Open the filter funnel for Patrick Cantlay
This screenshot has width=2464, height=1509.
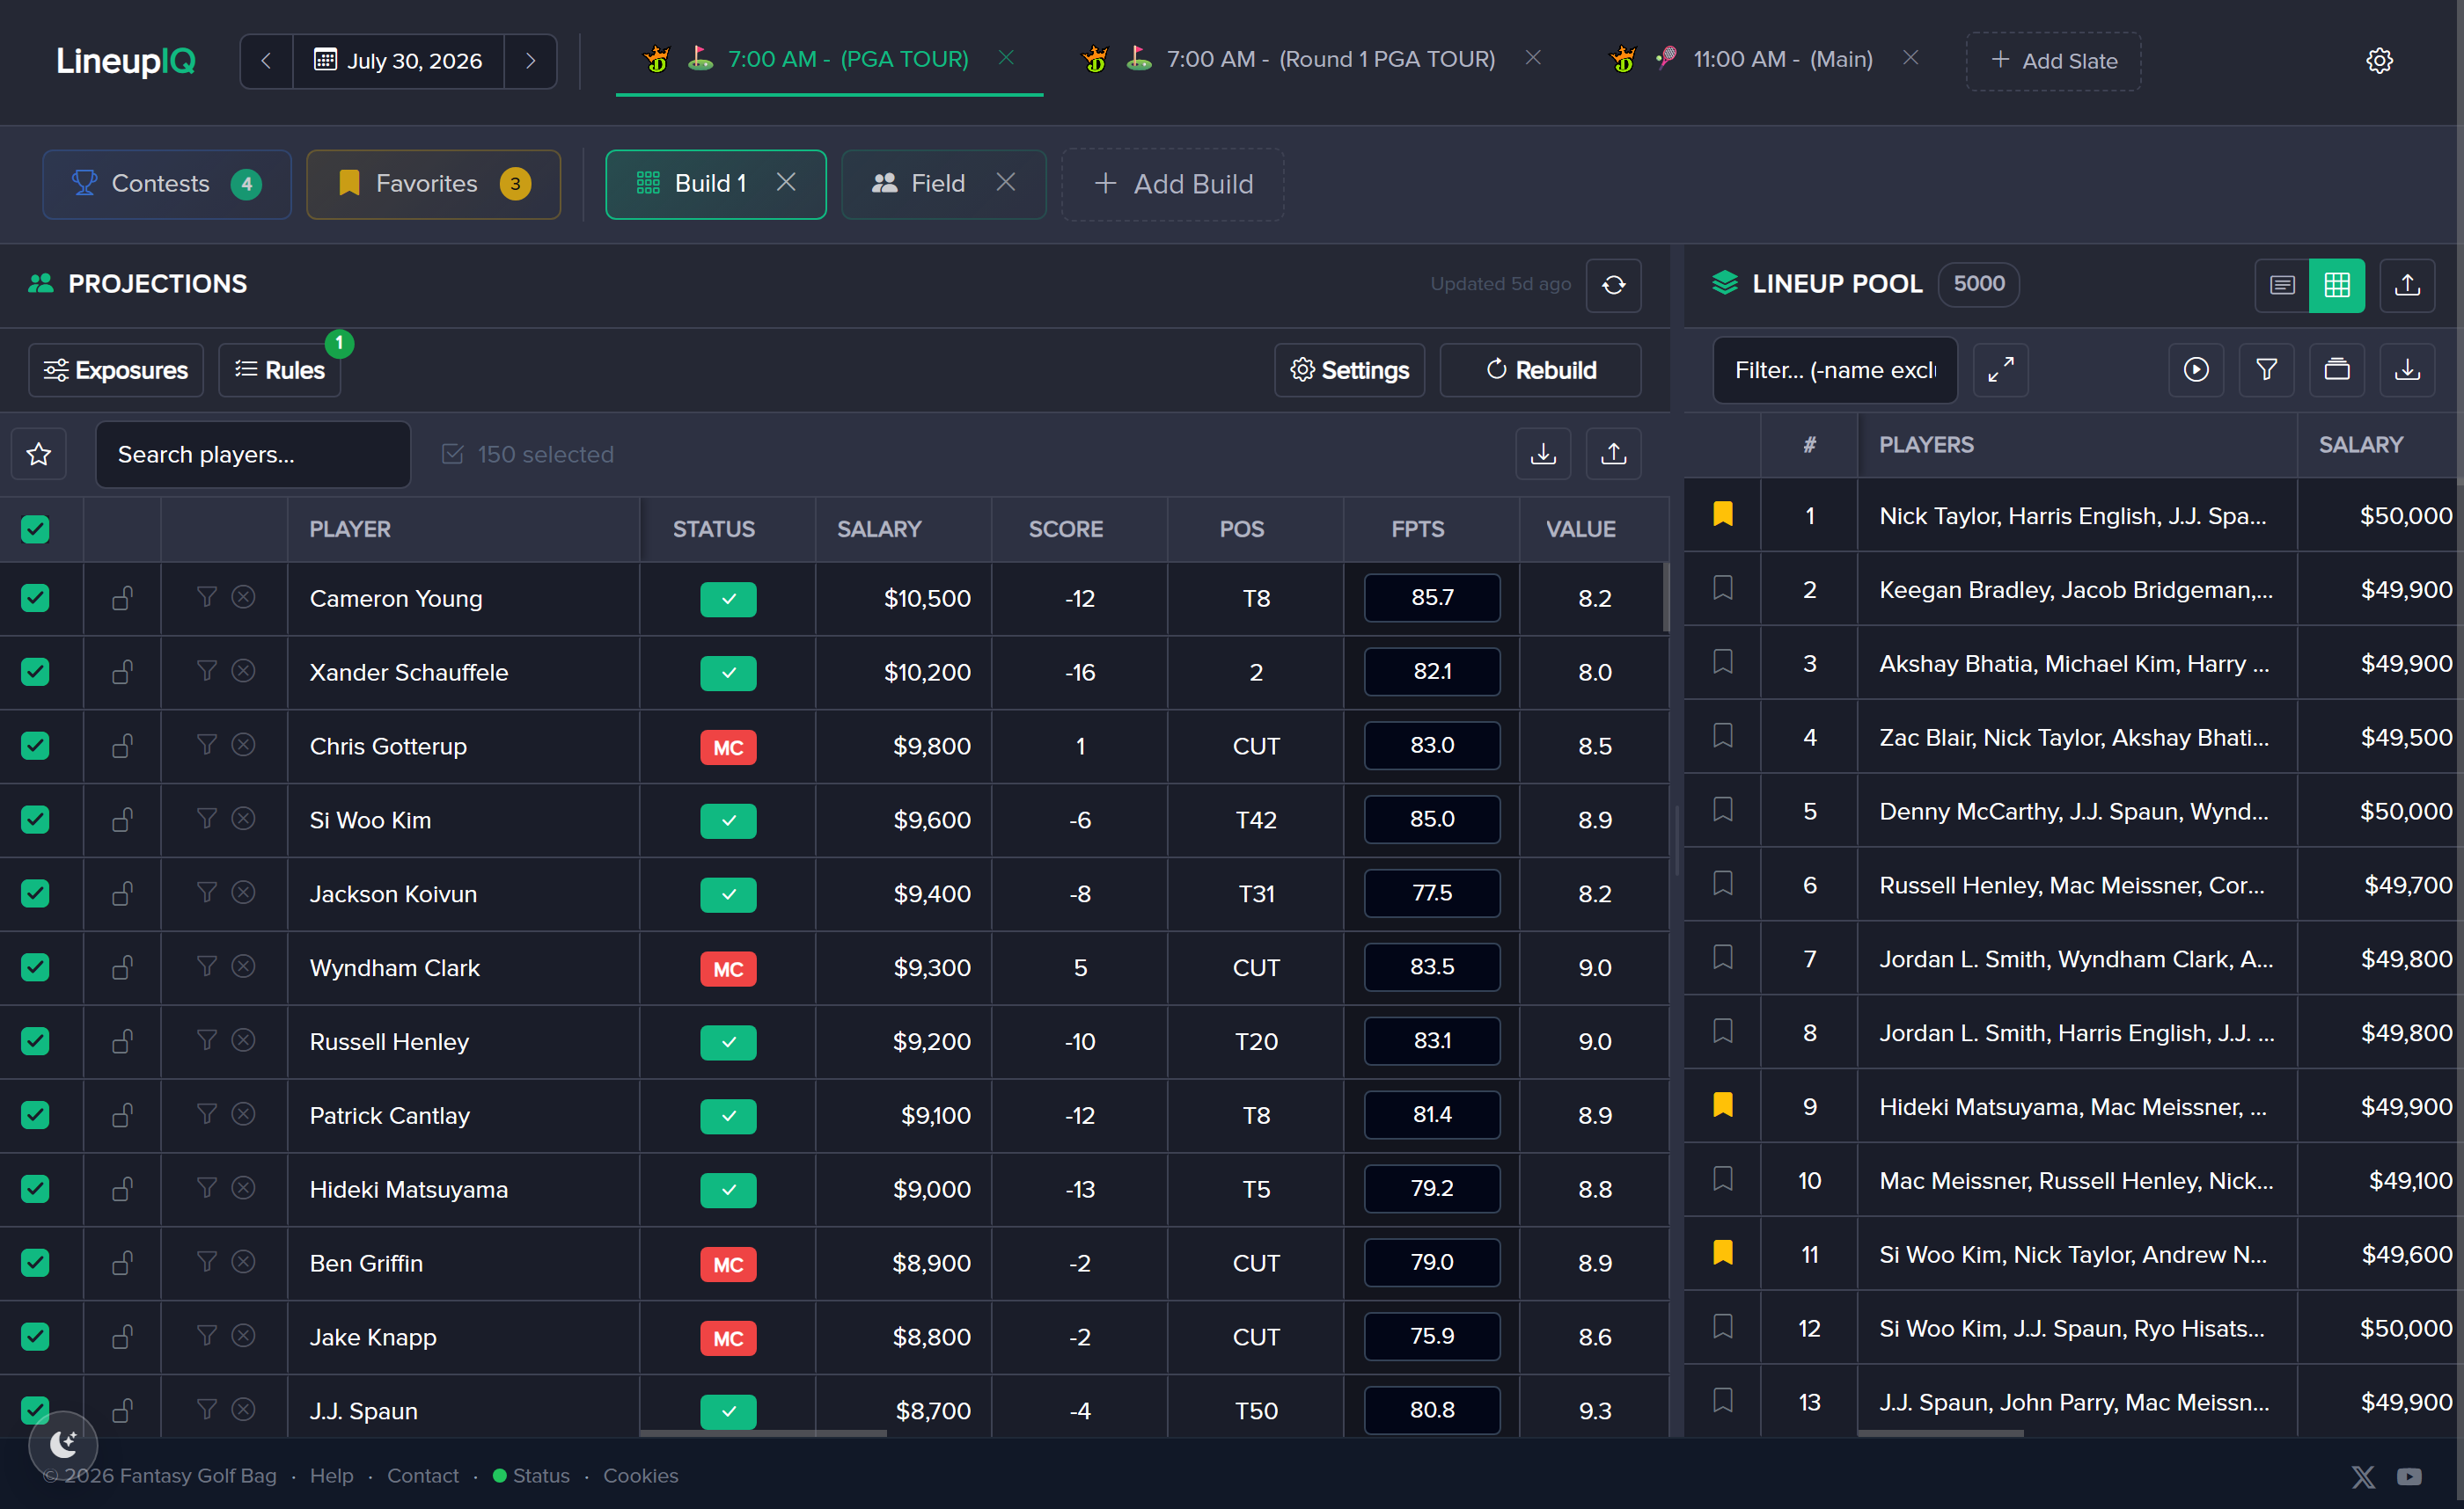pos(206,1114)
